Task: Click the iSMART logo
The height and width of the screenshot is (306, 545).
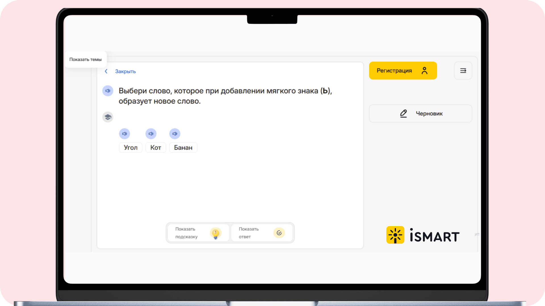Action: (x=423, y=235)
